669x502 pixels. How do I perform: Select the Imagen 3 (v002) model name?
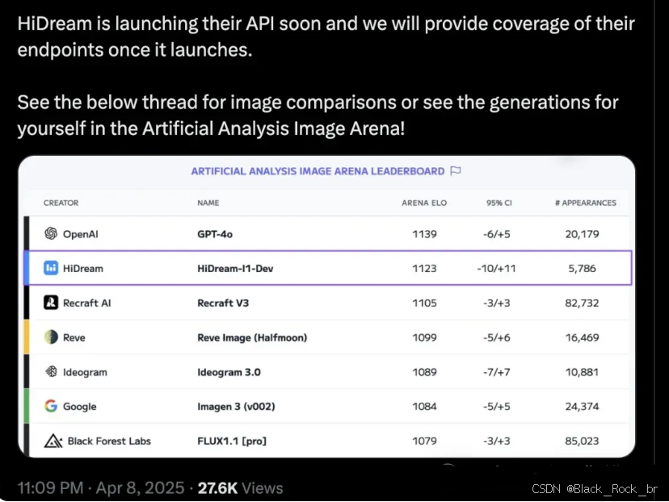[x=236, y=407]
